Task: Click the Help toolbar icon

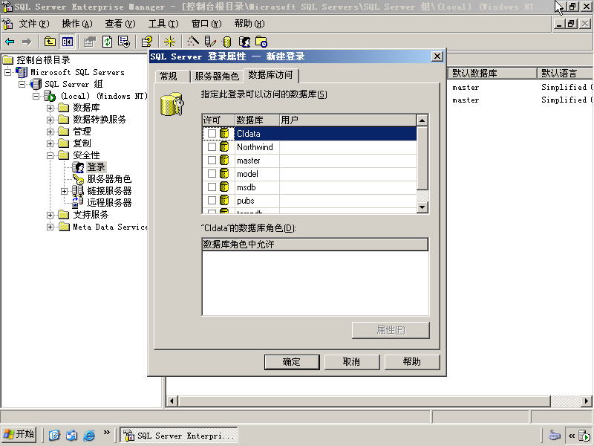Action: 146,42
